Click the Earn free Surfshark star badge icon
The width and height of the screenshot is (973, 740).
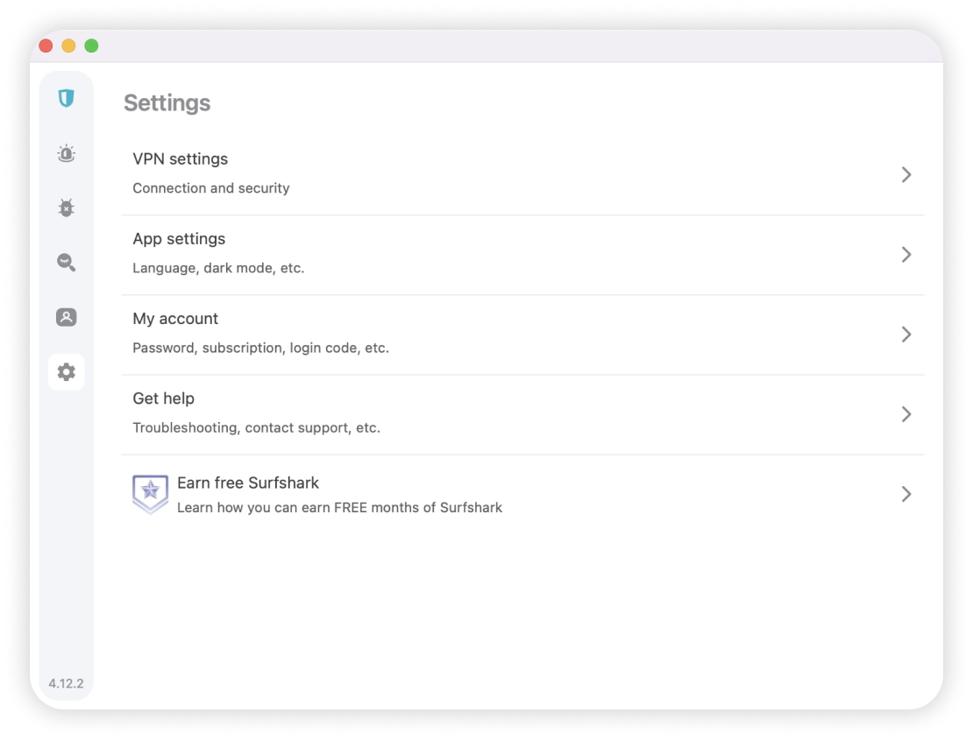click(x=150, y=494)
